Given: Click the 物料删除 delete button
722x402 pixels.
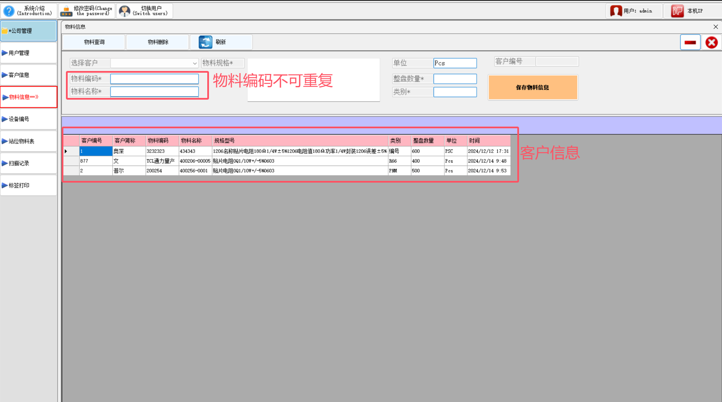Looking at the screenshot, I should (157, 42).
